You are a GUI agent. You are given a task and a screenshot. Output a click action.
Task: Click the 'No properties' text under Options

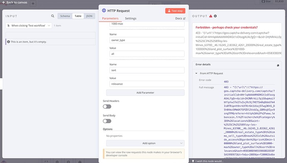[x=114, y=136]
